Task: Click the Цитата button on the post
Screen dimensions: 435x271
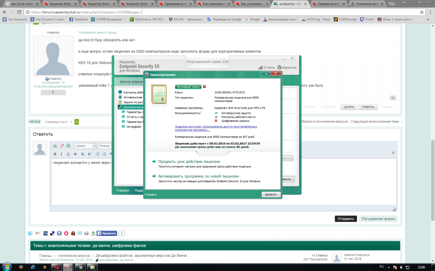Action: (x=348, y=107)
